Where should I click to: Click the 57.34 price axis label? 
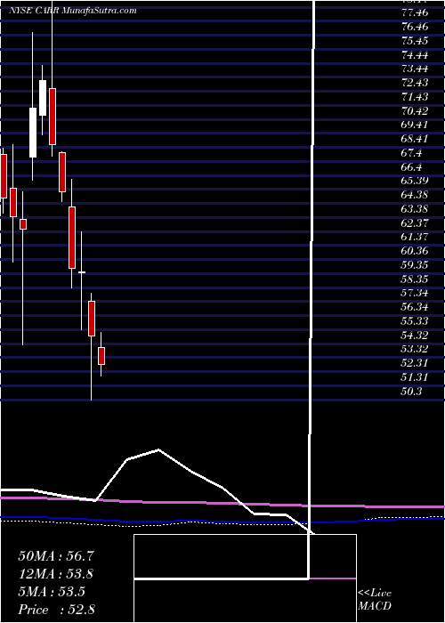(415, 293)
